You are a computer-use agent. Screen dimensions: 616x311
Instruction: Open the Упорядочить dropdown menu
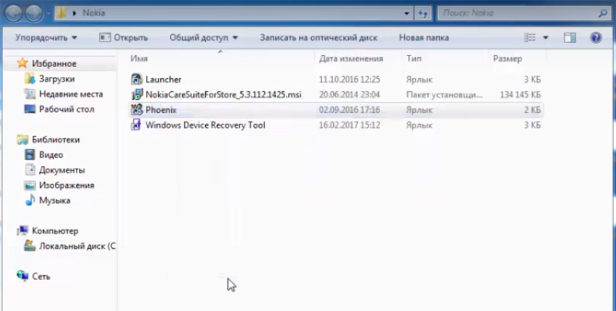point(46,38)
